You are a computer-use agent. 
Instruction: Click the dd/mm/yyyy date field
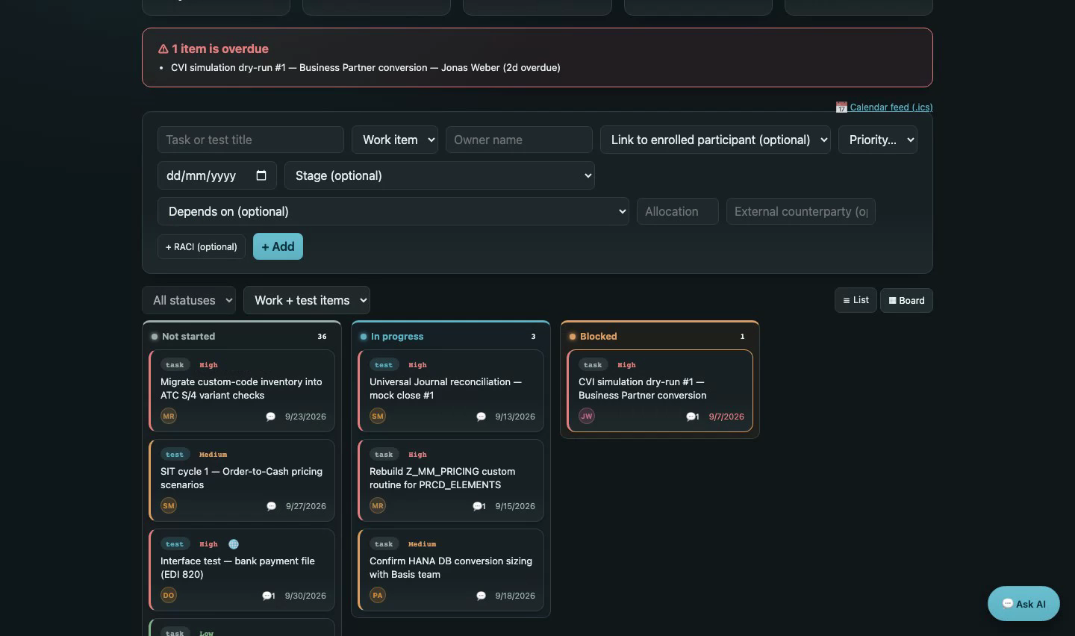pos(217,175)
